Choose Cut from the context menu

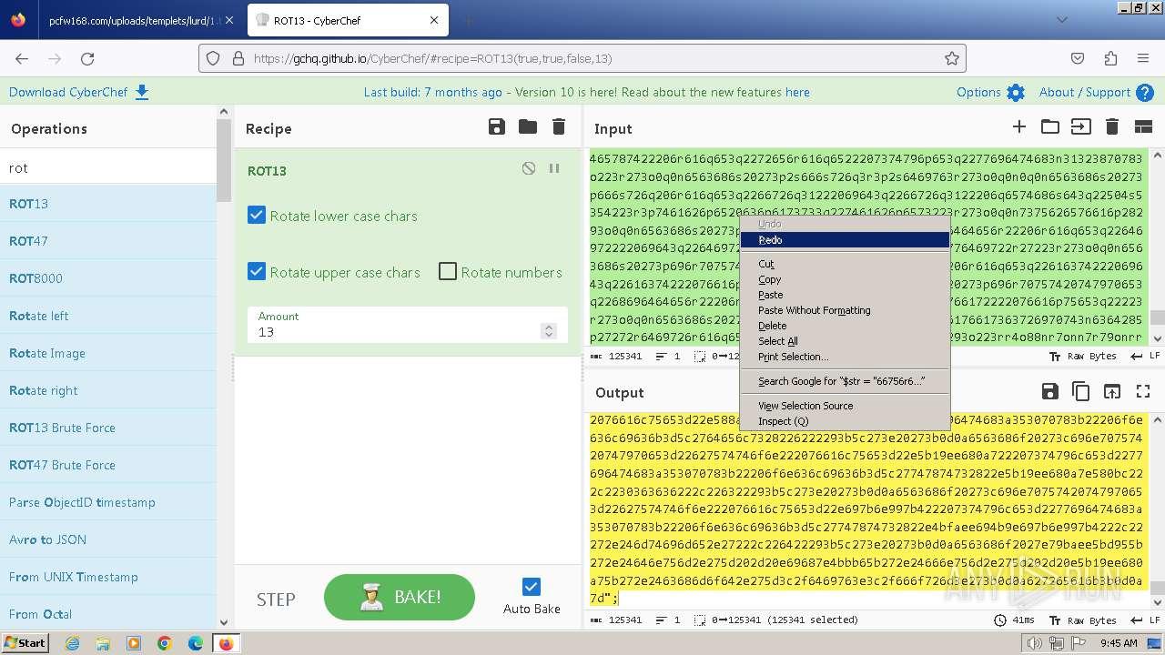845,264
